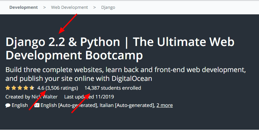Click "14,387 students enrolled" text
Viewport: 259px width, 134px height.
pos(113,88)
